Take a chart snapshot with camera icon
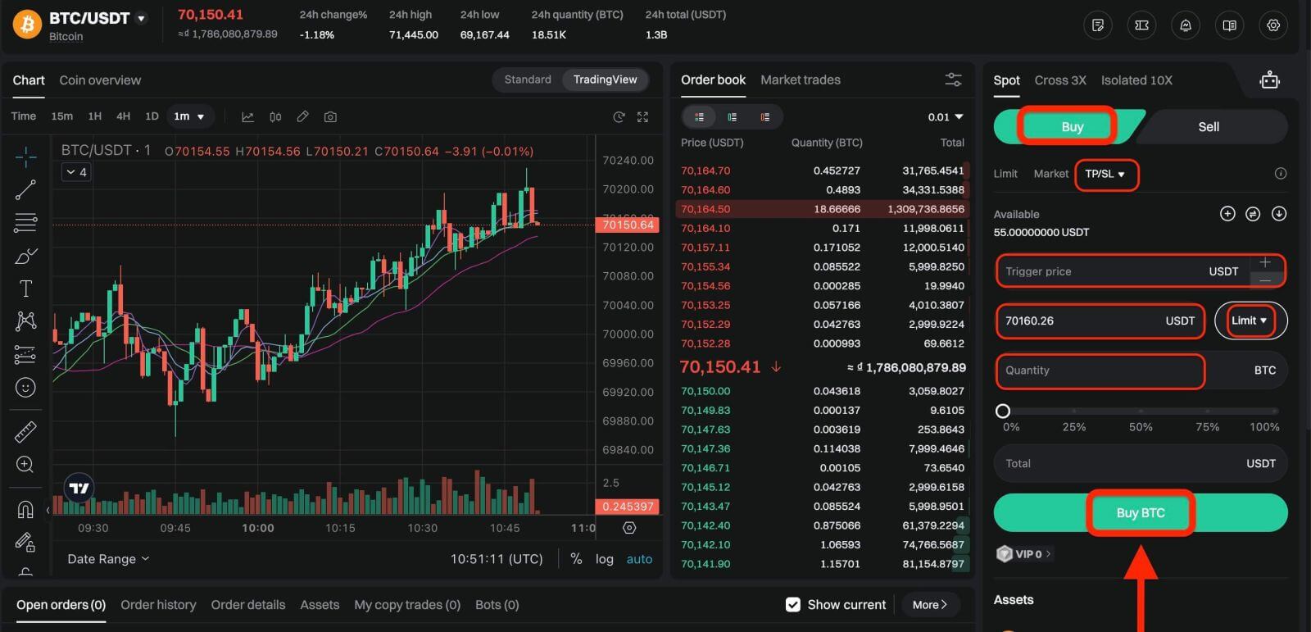The width and height of the screenshot is (1311, 632). pos(330,117)
